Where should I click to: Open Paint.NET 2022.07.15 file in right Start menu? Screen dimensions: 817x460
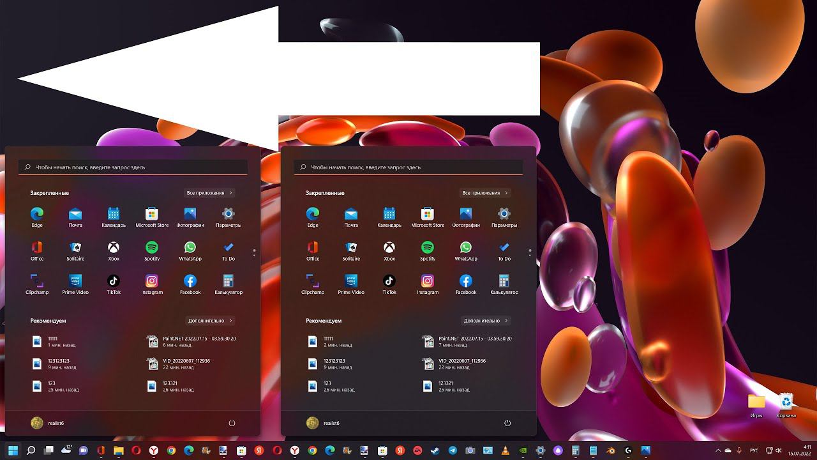pyautogui.click(x=466, y=342)
